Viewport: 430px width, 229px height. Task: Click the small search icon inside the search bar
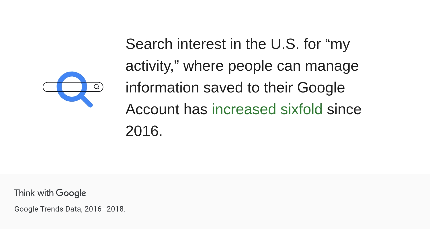tap(97, 87)
